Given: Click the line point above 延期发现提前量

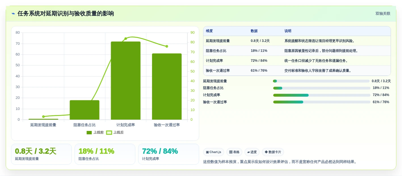Looking at the screenshot, I should (x=43, y=116).
